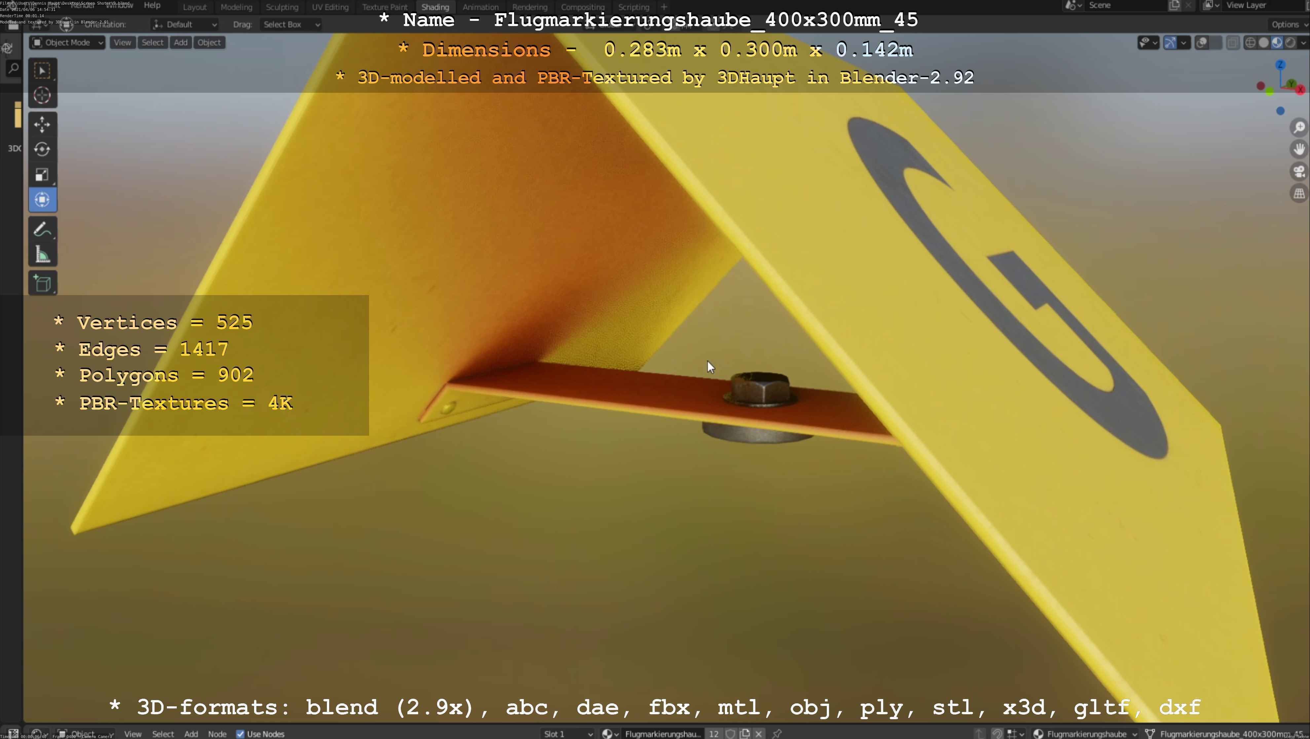Open the viewport Object menu
Screen dimensions: 1310x739
click(x=209, y=43)
